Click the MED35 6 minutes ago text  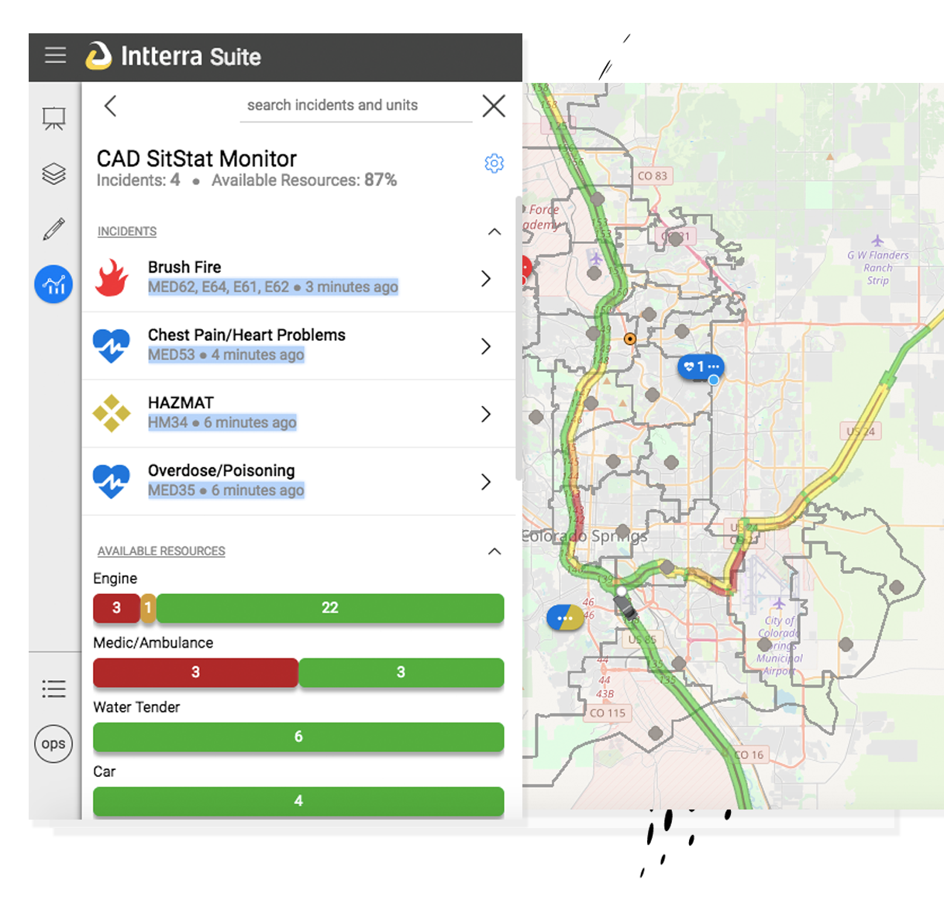(x=226, y=490)
